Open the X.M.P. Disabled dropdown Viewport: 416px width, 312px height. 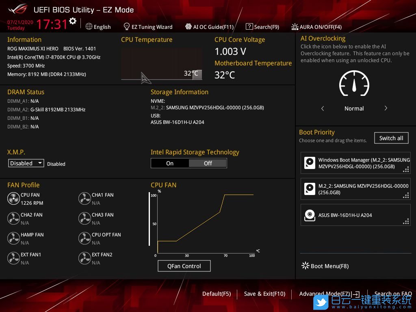pos(26,163)
